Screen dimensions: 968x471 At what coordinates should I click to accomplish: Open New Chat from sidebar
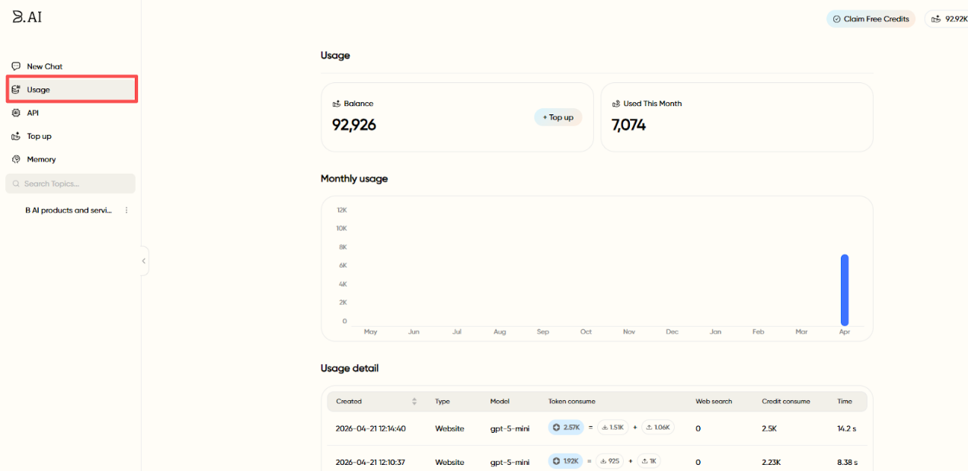[44, 66]
